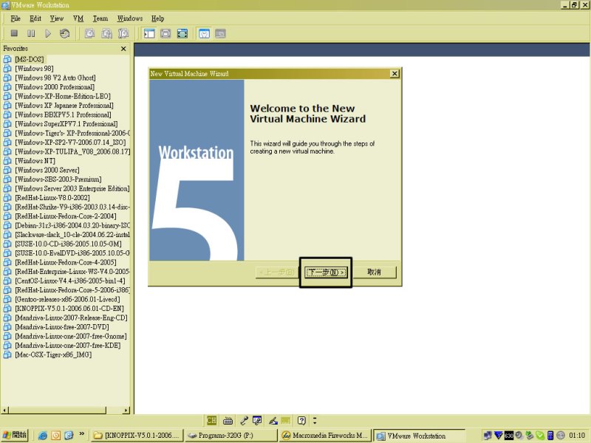
Task: Open the Snapshot Manager toolbar icon
Action: pos(123,33)
